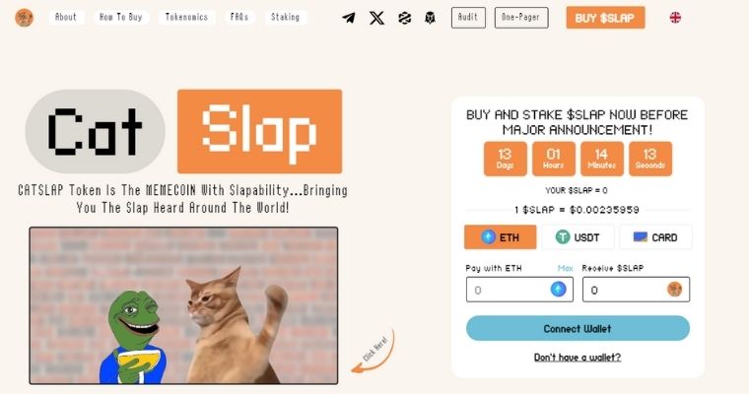Open the One-Pager document button
Viewport: 749px width, 394px height.
click(521, 18)
